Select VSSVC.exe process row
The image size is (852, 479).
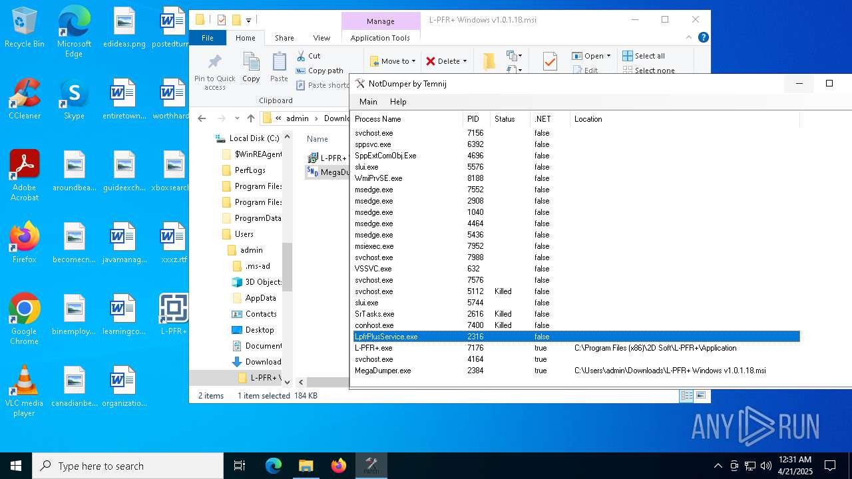[x=576, y=269]
